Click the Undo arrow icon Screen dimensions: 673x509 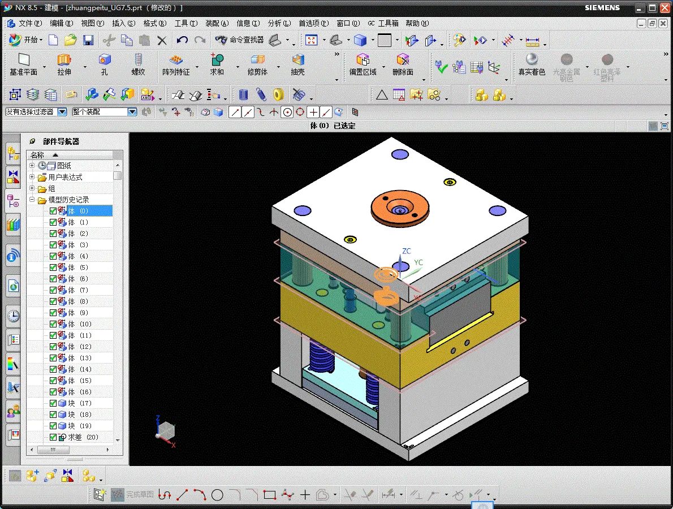pyautogui.click(x=183, y=40)
